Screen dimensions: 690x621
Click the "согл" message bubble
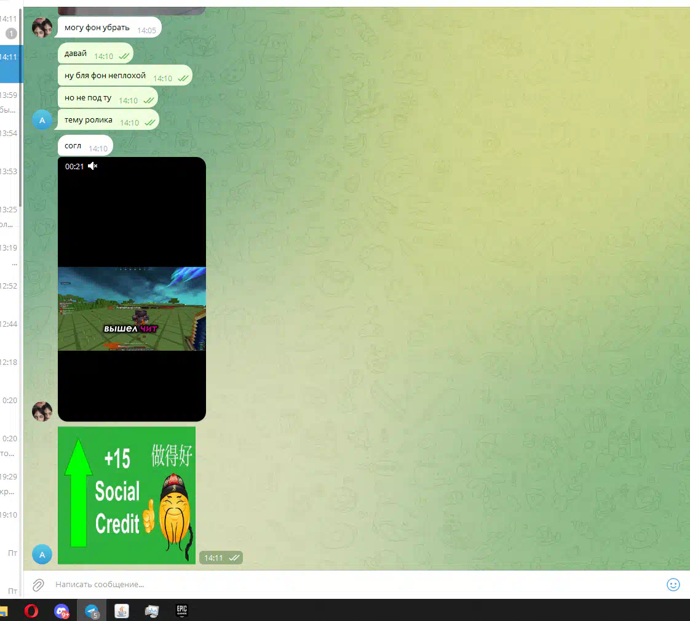point(73,146)
